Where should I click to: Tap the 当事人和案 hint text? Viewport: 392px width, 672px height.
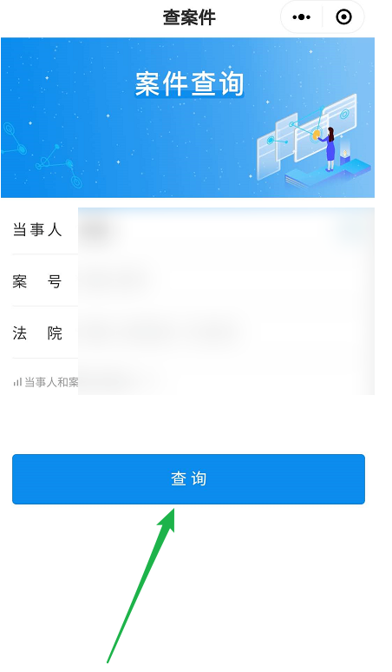click(51, 382)
